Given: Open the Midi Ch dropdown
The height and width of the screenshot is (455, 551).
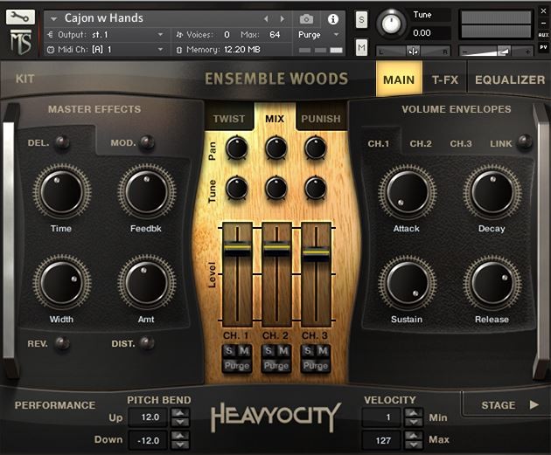Looking at the screenshot, I should [161, 49].
